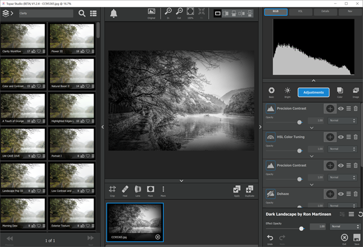Click the Save icon
The image size is (363, 247).
[356, 237]
